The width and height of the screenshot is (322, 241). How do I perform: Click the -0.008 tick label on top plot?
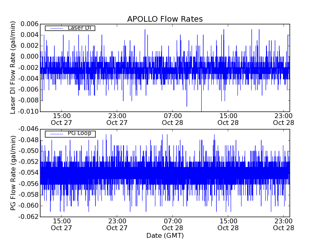[x=29, y=100]
